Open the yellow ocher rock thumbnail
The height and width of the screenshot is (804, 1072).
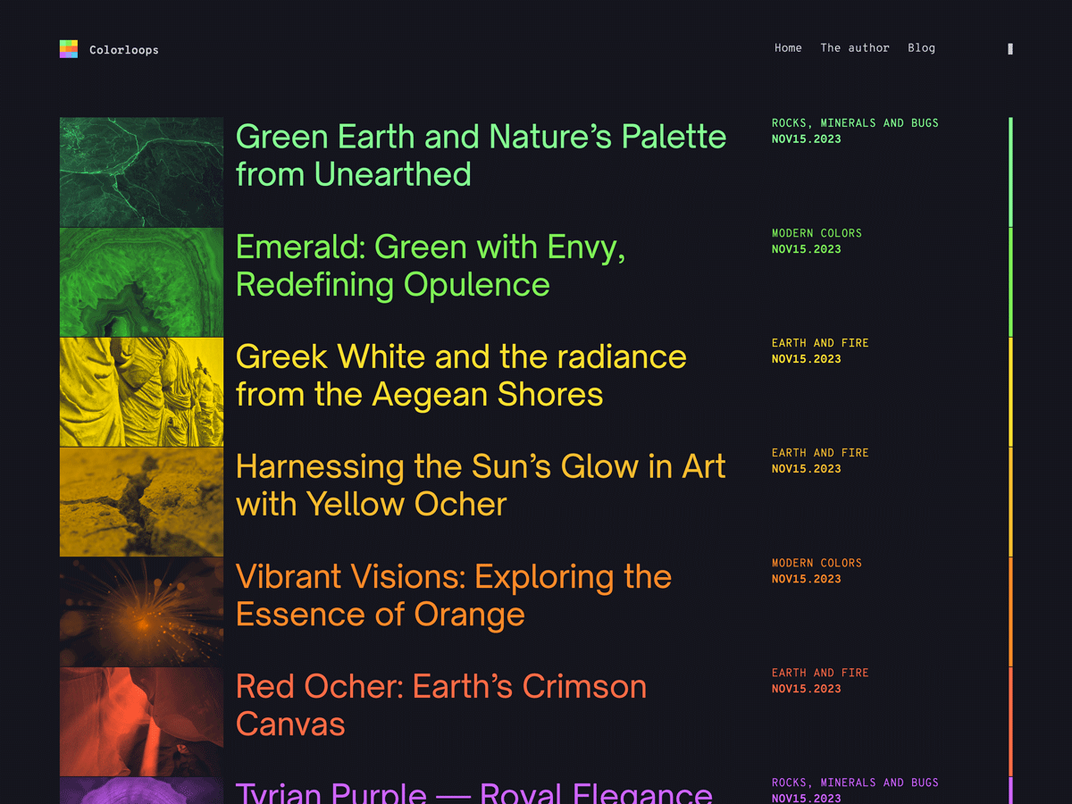pyautogui.click(x=141, y=501)
